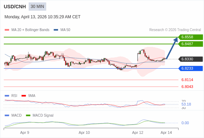Click the MA 50 blue legend swatch
The image size is (204, 138).
56,30
